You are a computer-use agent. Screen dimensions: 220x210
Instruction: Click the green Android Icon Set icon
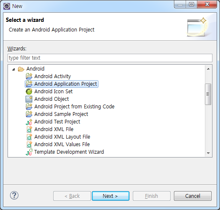click(29, 92)
